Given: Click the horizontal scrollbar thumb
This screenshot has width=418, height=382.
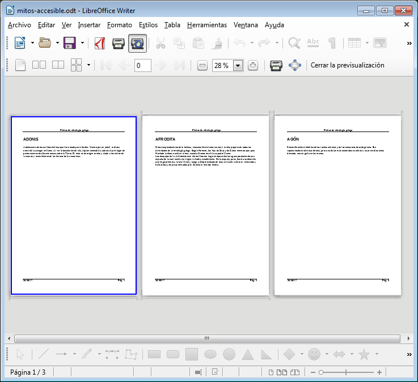Looking at the screenshot, I should point(207,338).
